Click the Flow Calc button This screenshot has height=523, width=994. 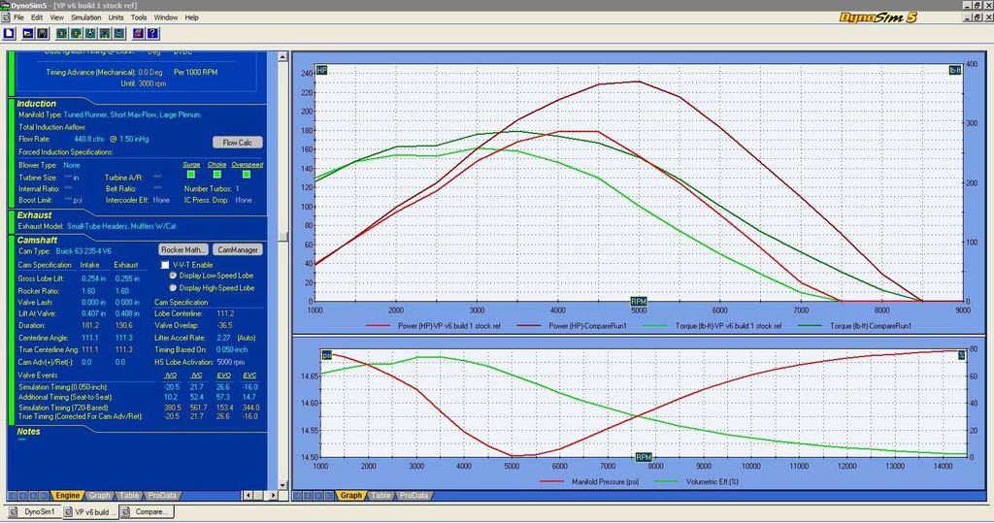237,143
